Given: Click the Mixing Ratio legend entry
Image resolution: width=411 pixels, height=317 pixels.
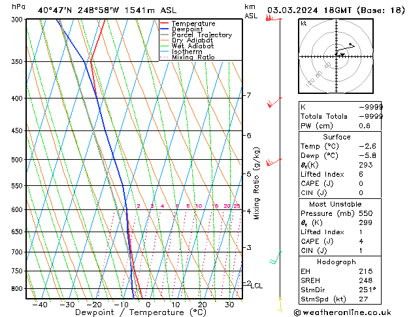Looking at the screenshot, I should coord(193,57).
